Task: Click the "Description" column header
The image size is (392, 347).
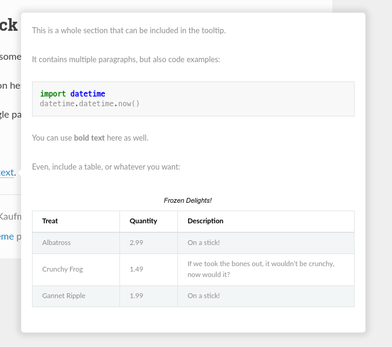Action: 205,221
